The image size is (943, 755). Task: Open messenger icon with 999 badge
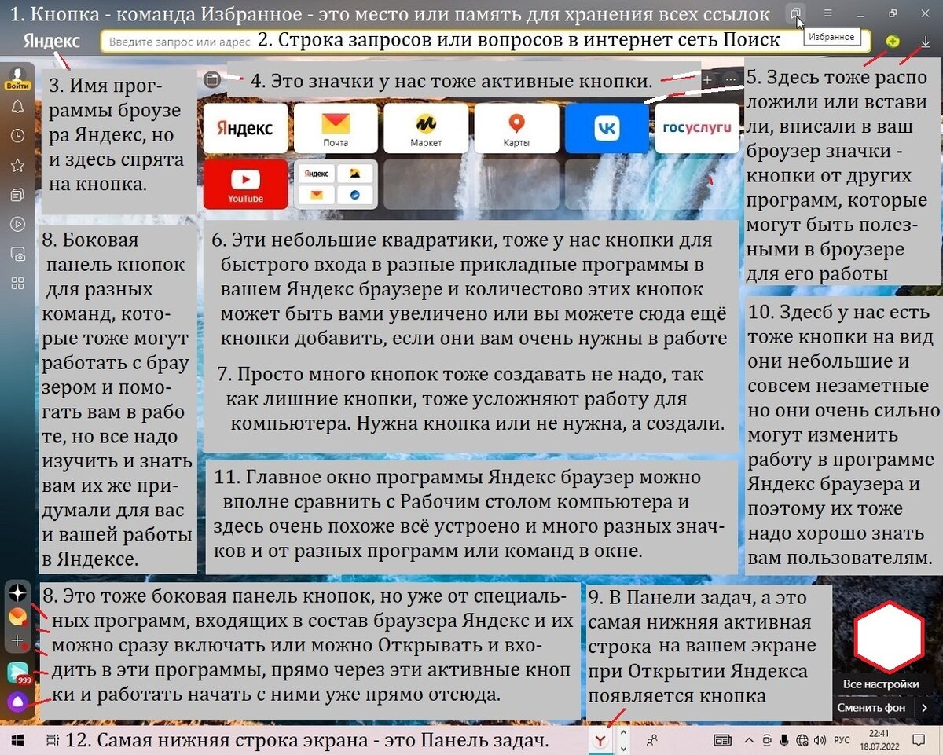pos(18,673)
